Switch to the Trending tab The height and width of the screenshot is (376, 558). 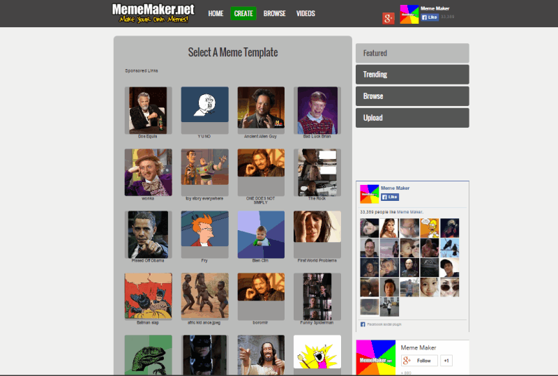pos(412,75)
